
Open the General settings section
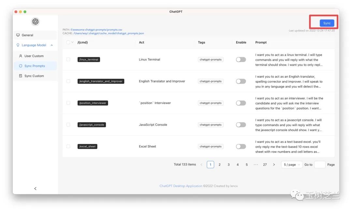click(35, 35)
